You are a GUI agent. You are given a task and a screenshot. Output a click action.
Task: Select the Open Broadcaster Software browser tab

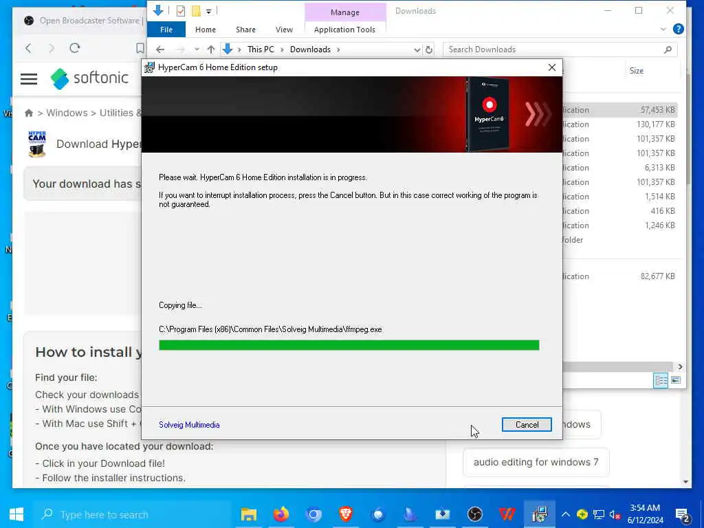(83, 21)
